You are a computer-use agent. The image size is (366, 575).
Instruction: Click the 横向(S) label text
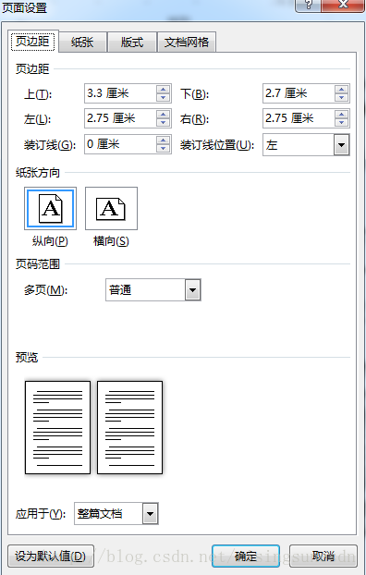pos(111,241)
